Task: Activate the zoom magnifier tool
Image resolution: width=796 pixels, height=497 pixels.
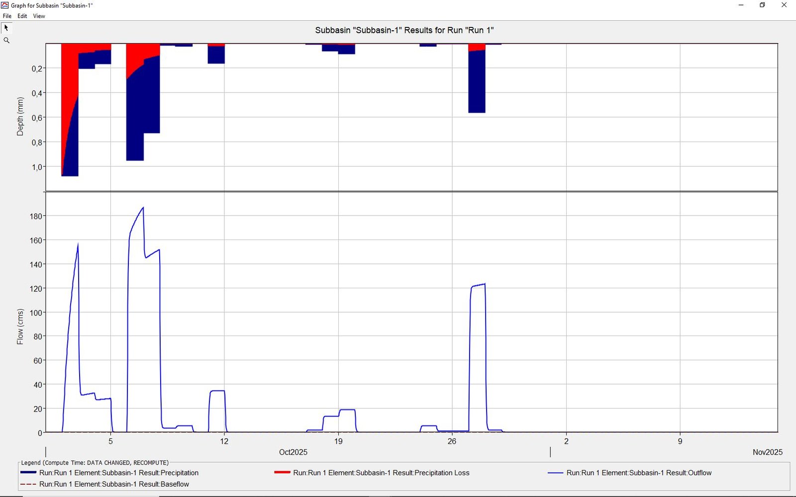Action: coord(6,41)
